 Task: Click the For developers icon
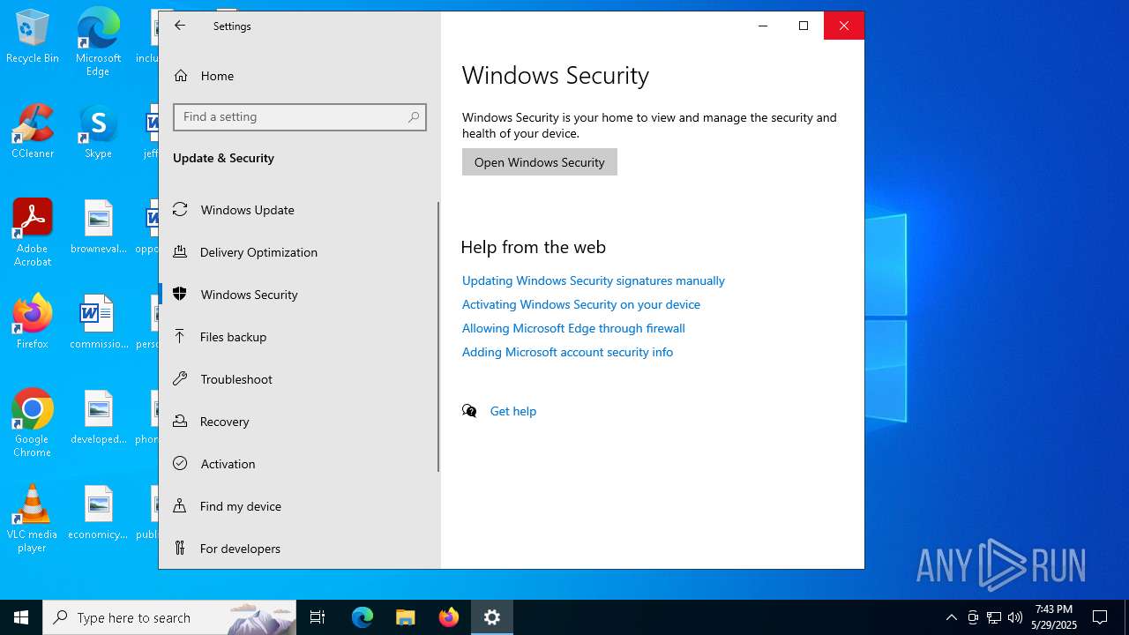tap(180, 548)
